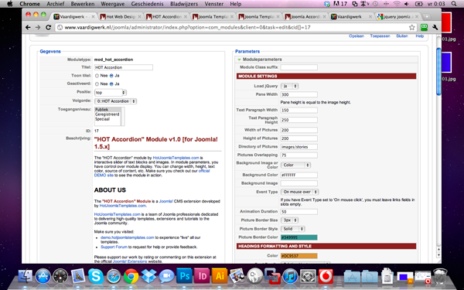Bookmark the page with the star icon
The width and height of the screenshot is (464, 290).
coord(411,28)
